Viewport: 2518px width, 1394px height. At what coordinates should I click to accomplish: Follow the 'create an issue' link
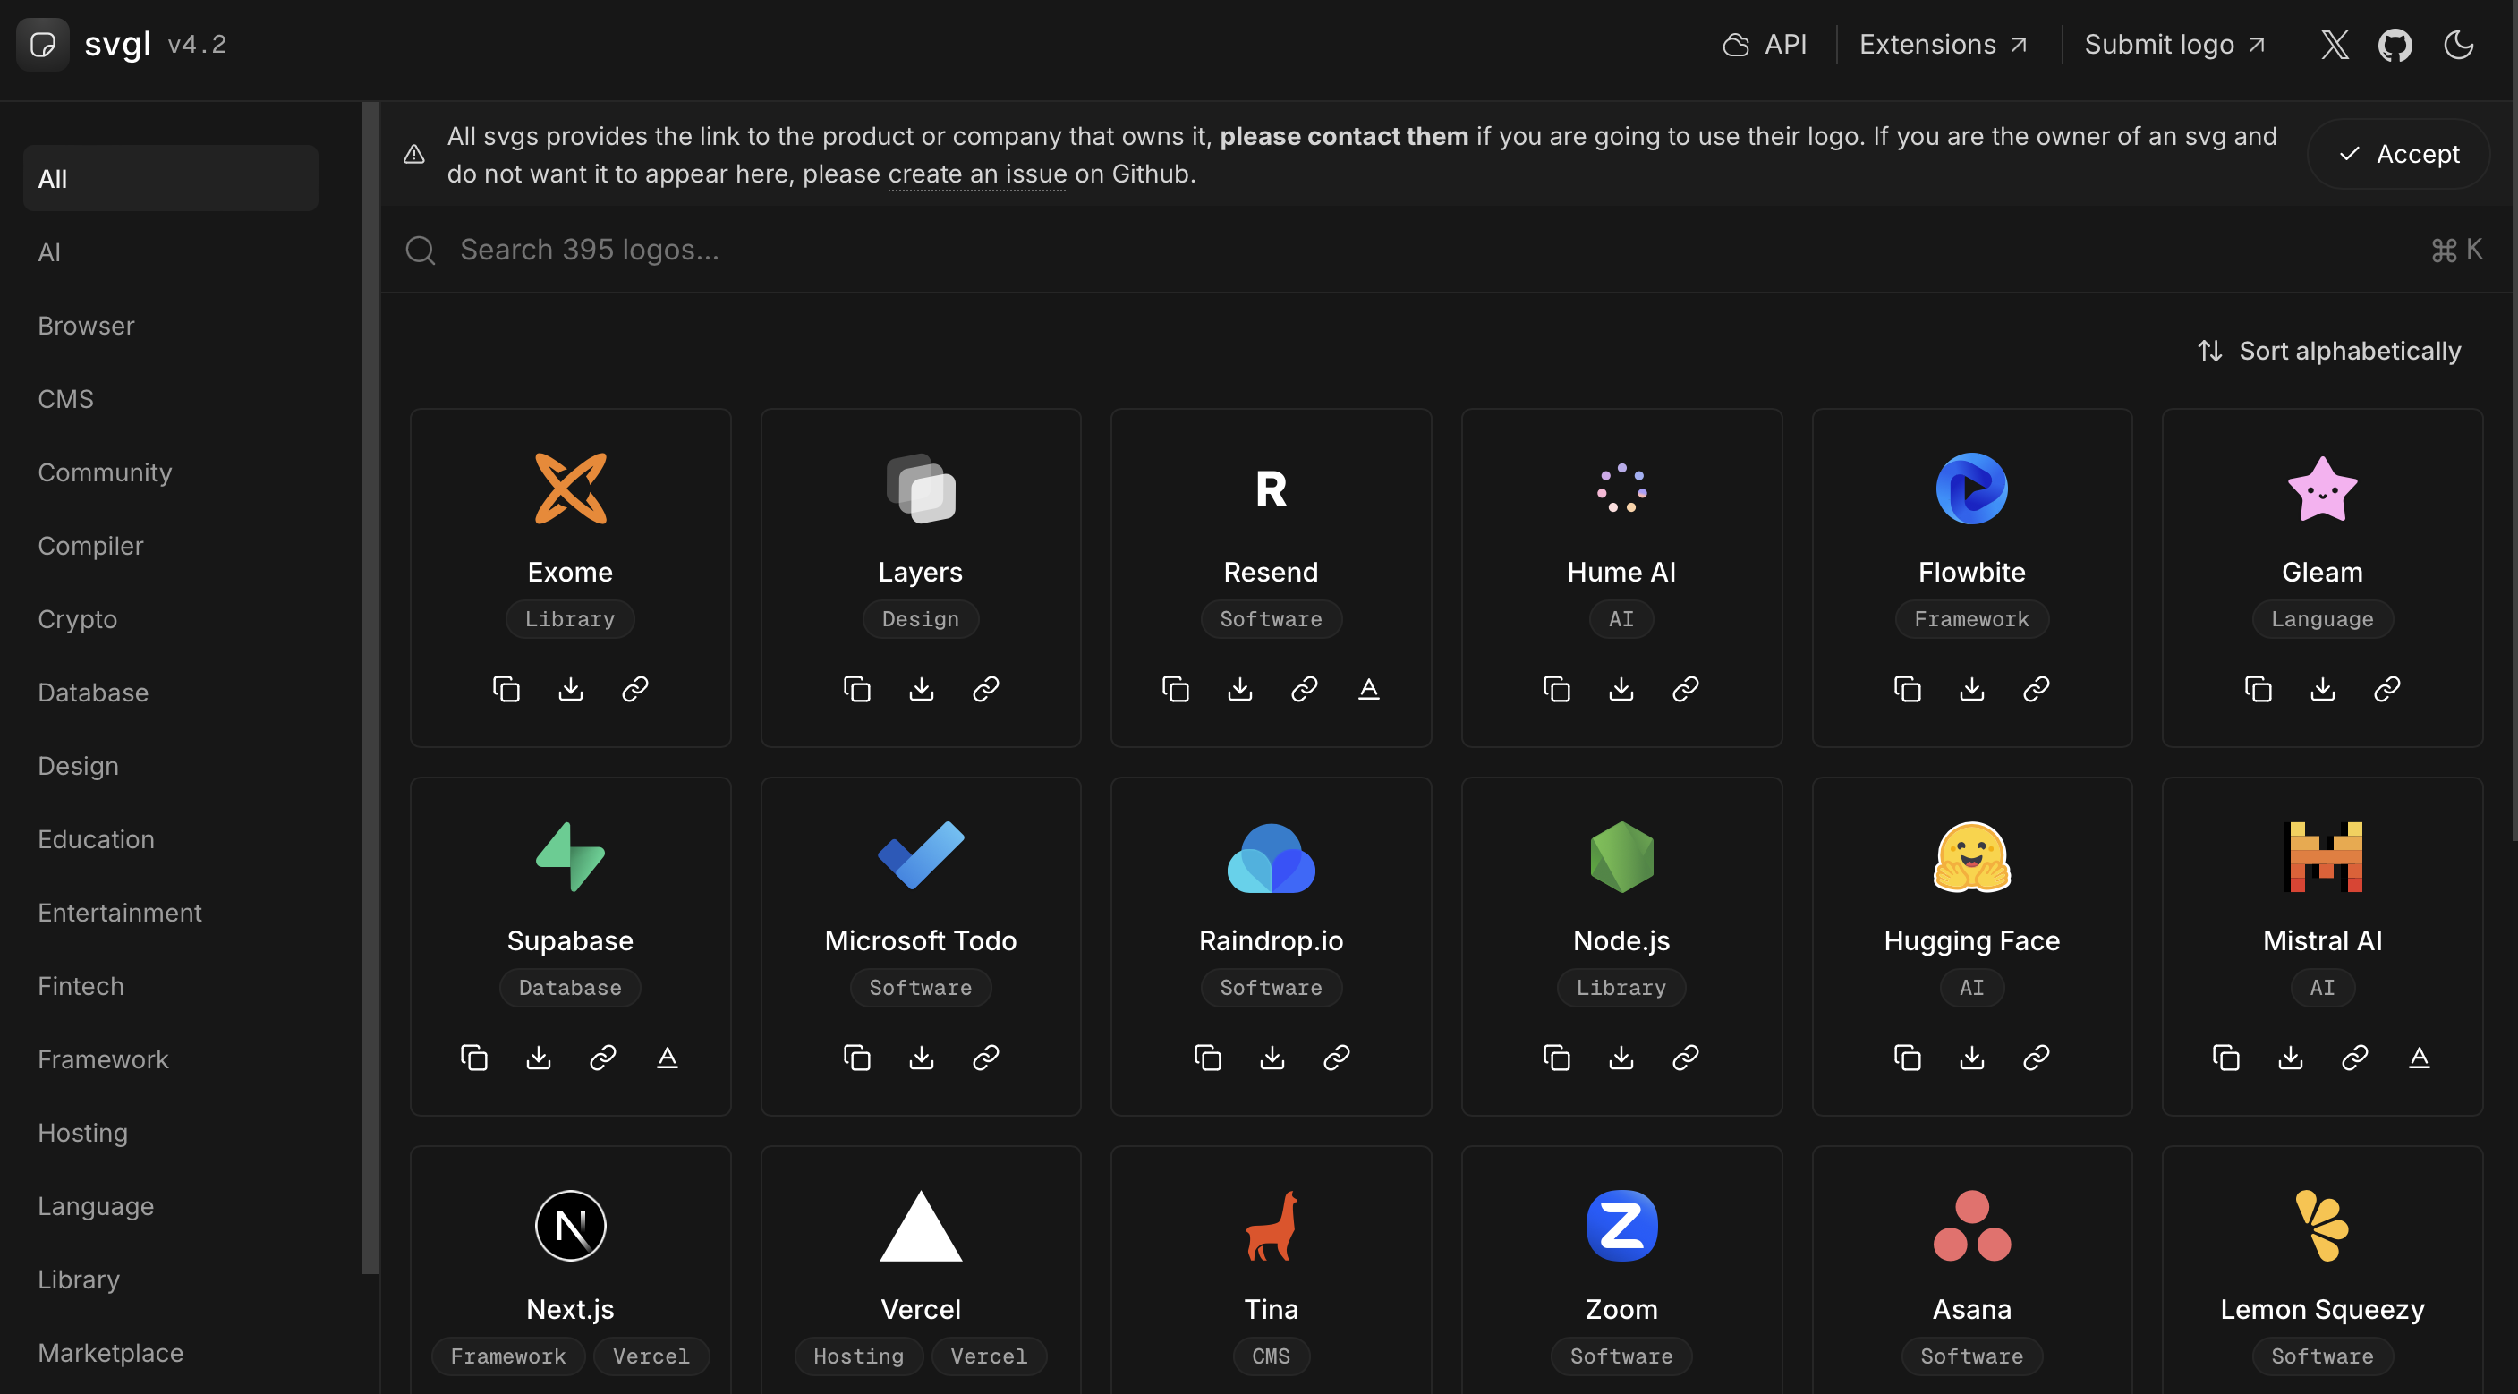click(x=977, y=174)
